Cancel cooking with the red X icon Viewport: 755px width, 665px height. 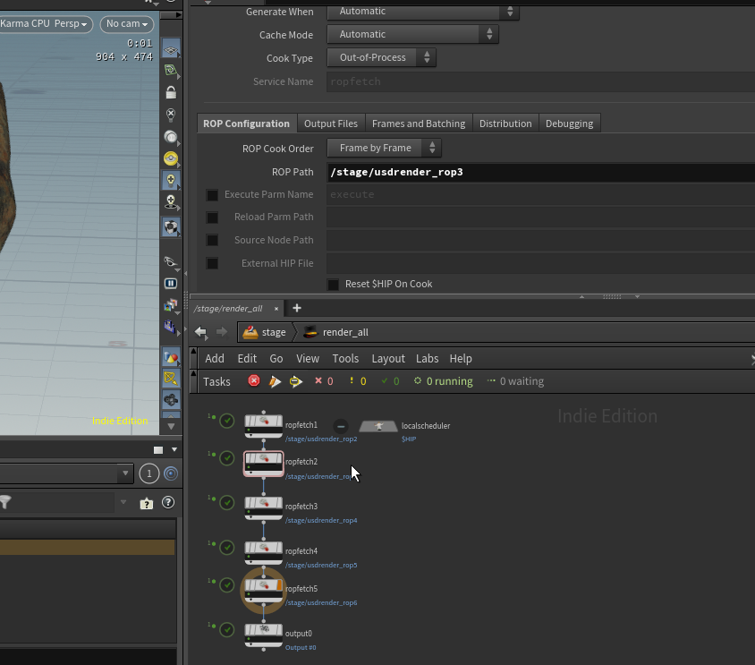(x=254, y=381)
